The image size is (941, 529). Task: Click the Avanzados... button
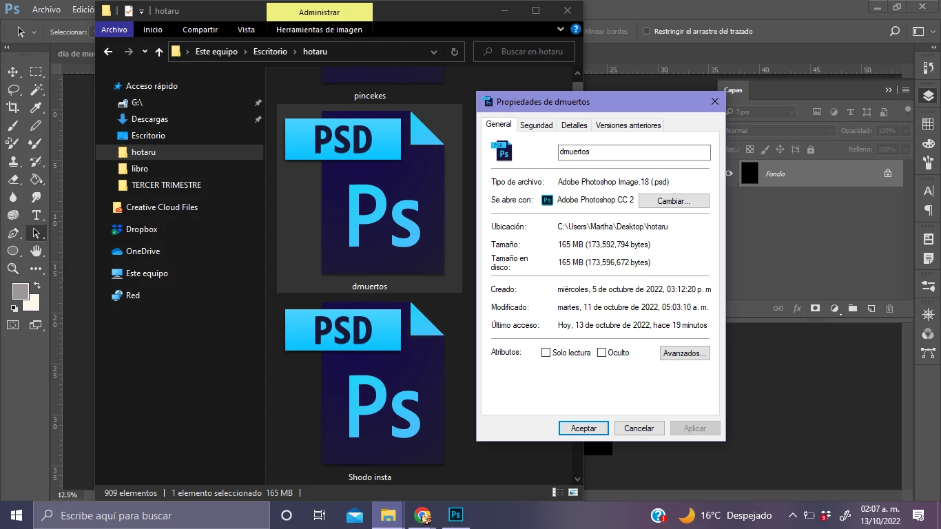pos(684,353)
